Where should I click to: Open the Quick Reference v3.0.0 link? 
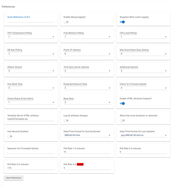tap(19, 17)
